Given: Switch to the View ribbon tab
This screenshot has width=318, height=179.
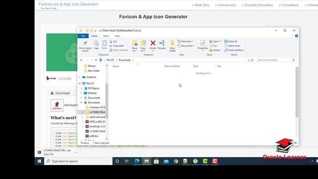Looking at the screenshot, I should pos(117,36).
